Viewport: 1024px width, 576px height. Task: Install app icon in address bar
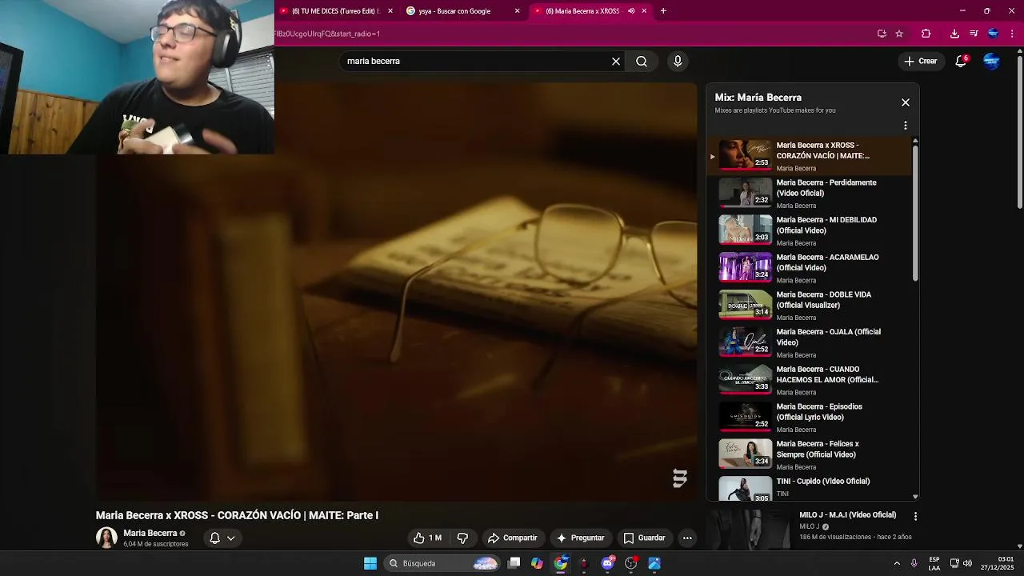(x=882, y=34)
